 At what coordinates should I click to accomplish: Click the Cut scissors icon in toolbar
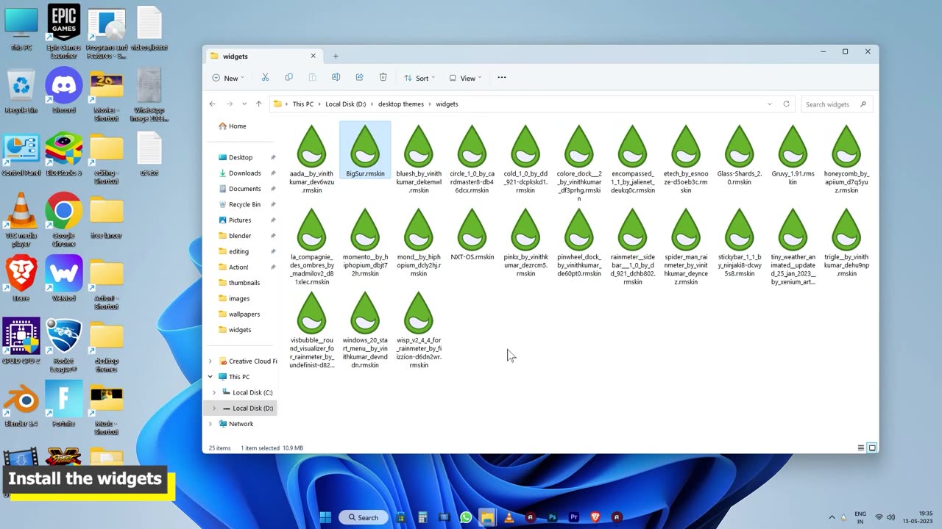pyautogui.click(x=265, y=77)
